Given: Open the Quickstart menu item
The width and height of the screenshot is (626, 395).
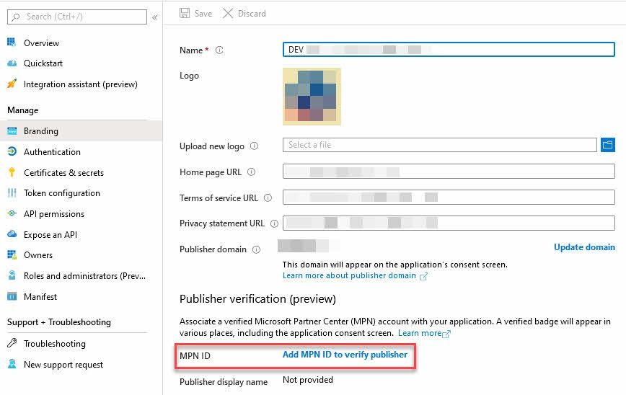Looking at the screenshot, I should 43,63.
